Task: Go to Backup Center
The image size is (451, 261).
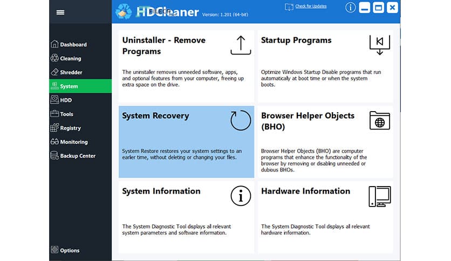Action: [80, 156]
